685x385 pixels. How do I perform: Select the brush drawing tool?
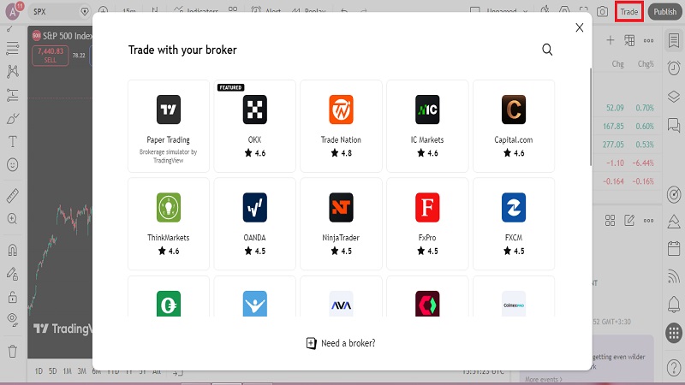(13, 118)
